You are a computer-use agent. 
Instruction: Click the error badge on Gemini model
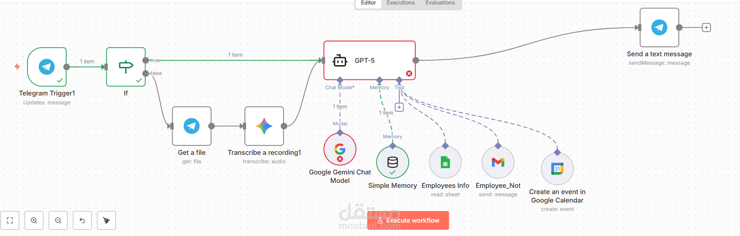point(340,159)
